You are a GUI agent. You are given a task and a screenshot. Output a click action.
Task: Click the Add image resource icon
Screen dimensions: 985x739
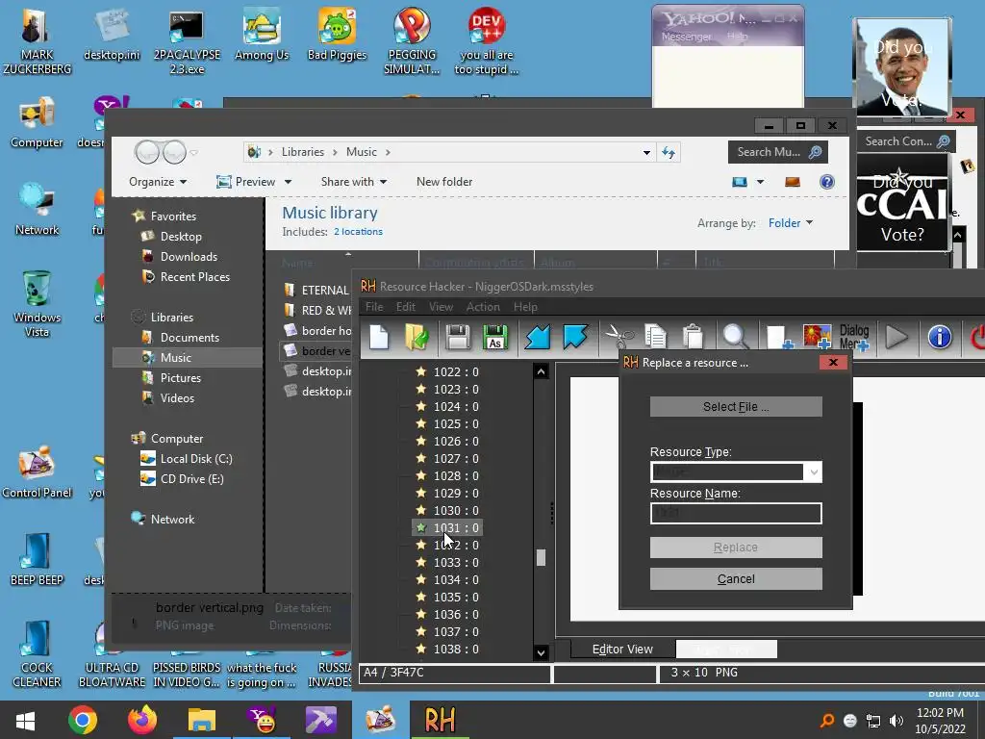tap(817, 337)
